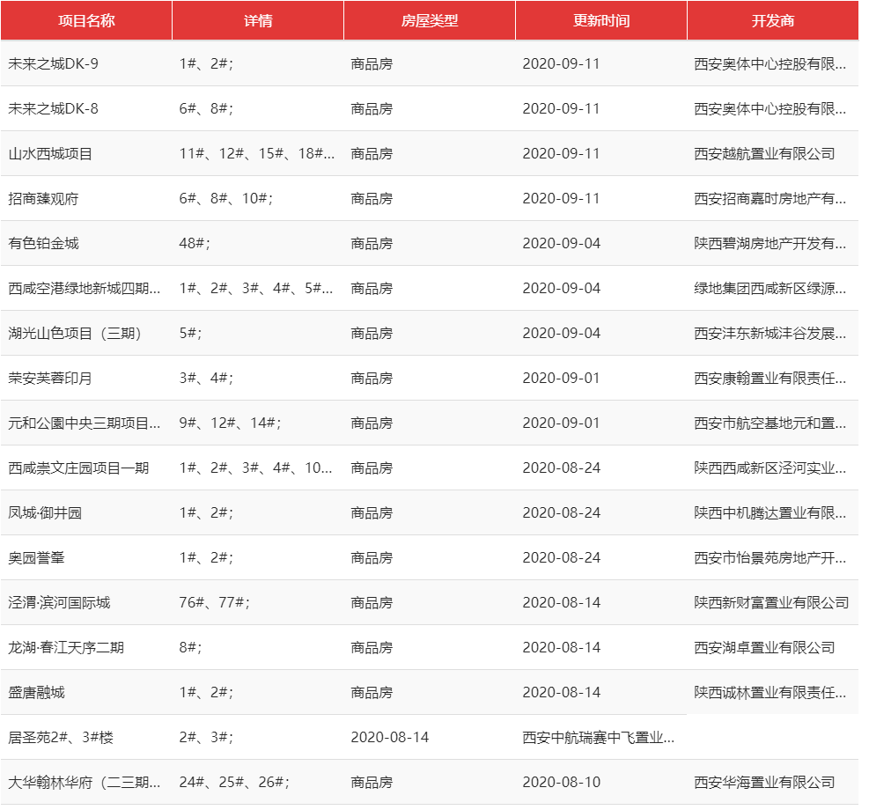Click the 开发商 column header

pyautogui.click(x=773, y=20)
